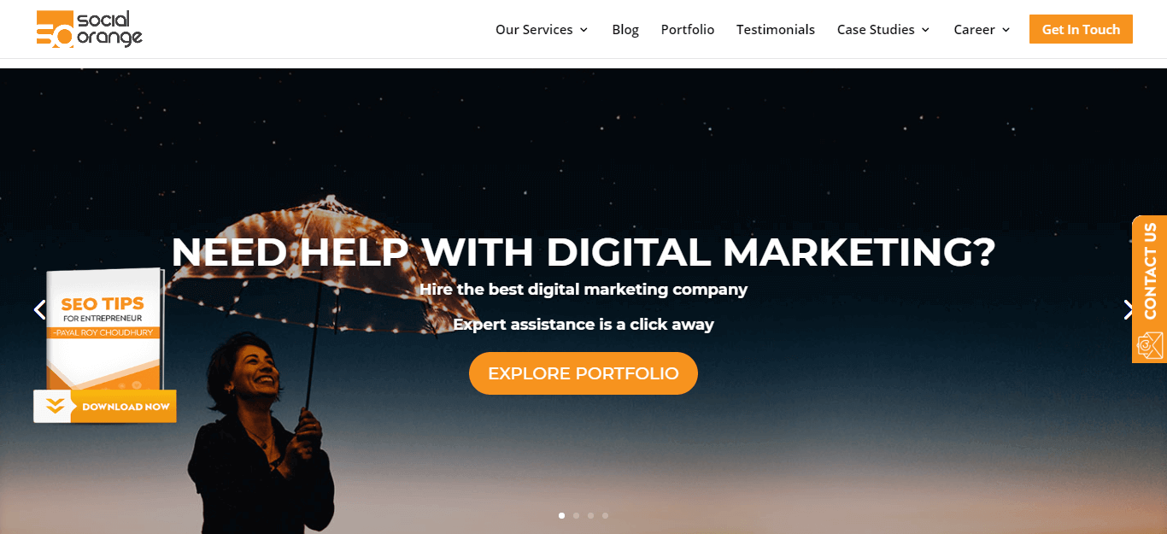This screenshot has width=1167, height=534.
Task: Click the envelope icon on Contact Us tab
Action: click(x=1149, y=344)
